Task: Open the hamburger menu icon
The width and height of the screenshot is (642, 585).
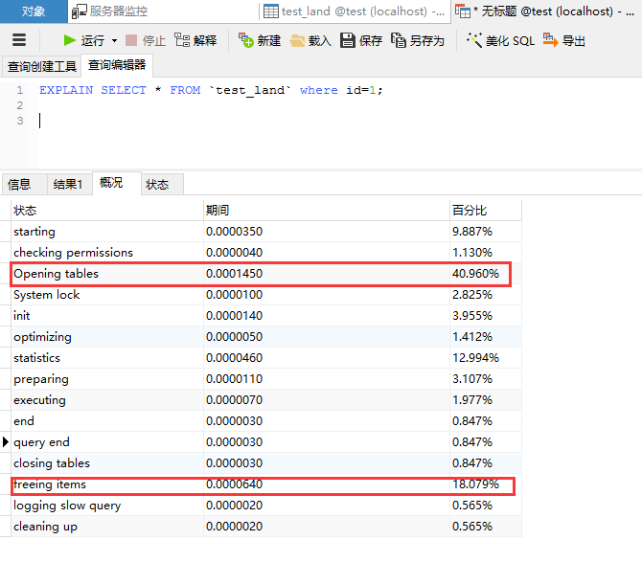Action: pyautogui.click(x=19, y=40)
